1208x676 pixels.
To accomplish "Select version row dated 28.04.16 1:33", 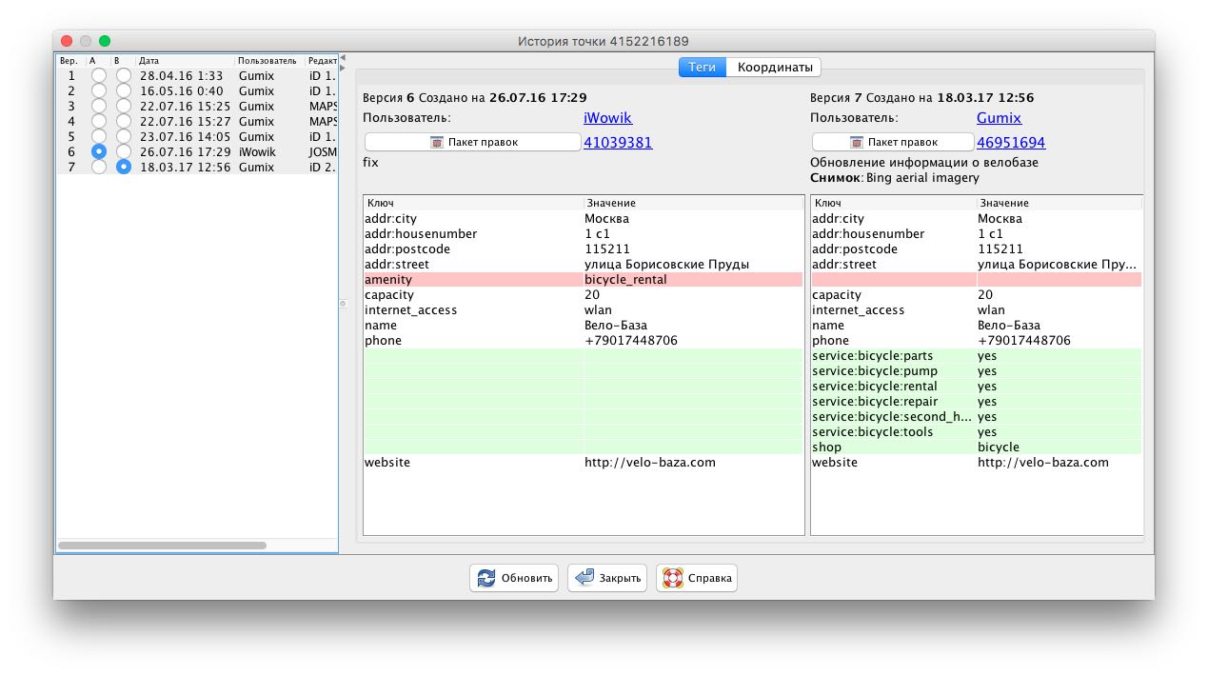I will click(x=197, y=76).
